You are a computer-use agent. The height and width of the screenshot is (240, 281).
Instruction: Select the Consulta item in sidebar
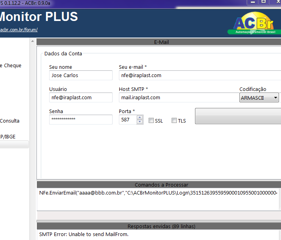(x=10, y=121)
